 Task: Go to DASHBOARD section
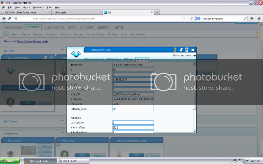(x=13, y=28)
